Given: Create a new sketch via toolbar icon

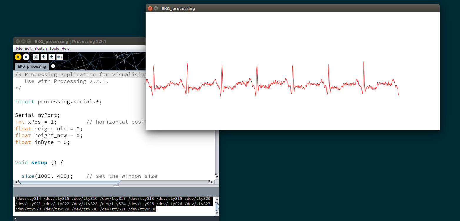Looking at the screenshot, I should click(x=36, y=57).
